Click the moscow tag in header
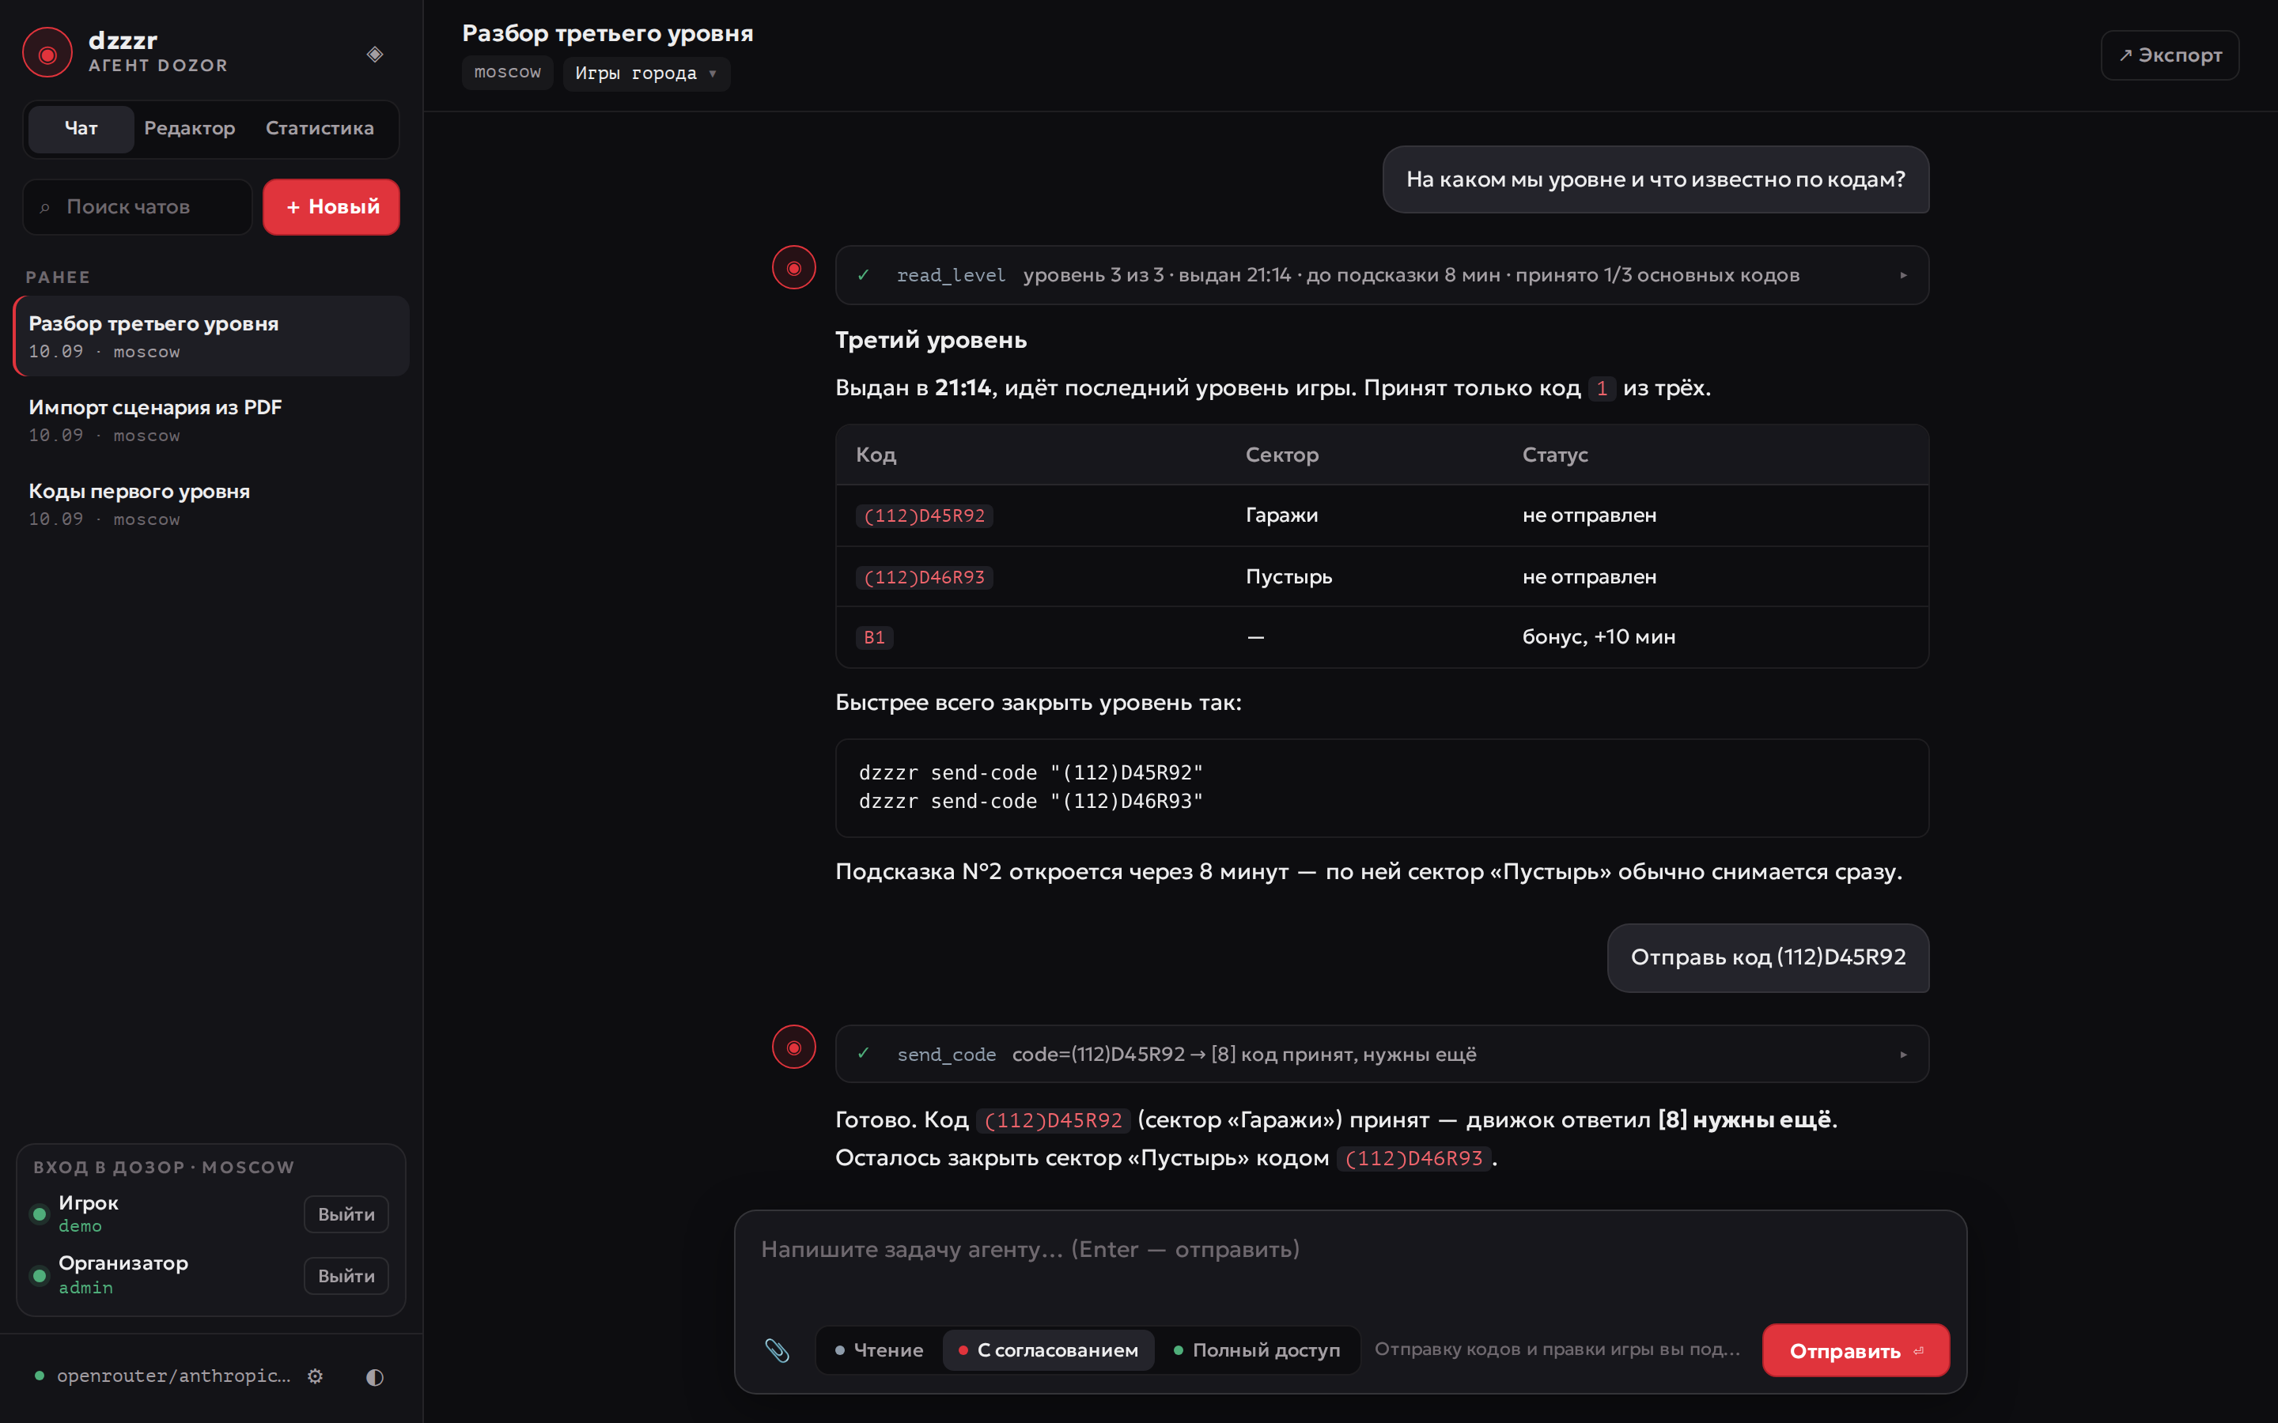Image resolution: width=2278 pixels, height=1423 pixels. (x=507, y=73)
